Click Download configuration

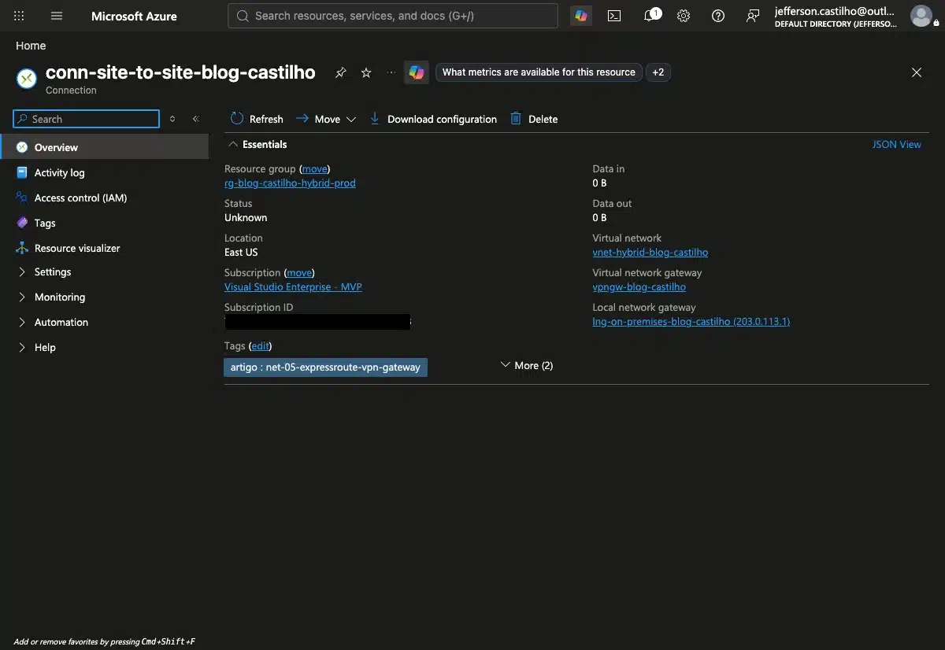click(433, 119)
